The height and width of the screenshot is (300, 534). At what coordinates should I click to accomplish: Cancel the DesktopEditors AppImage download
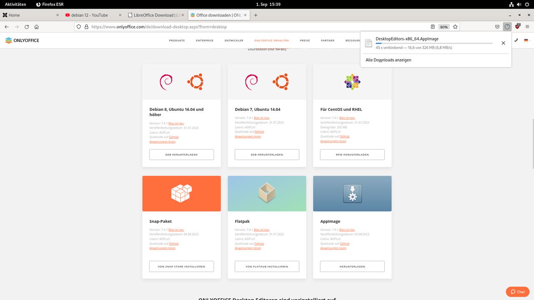tap(503, 43)
